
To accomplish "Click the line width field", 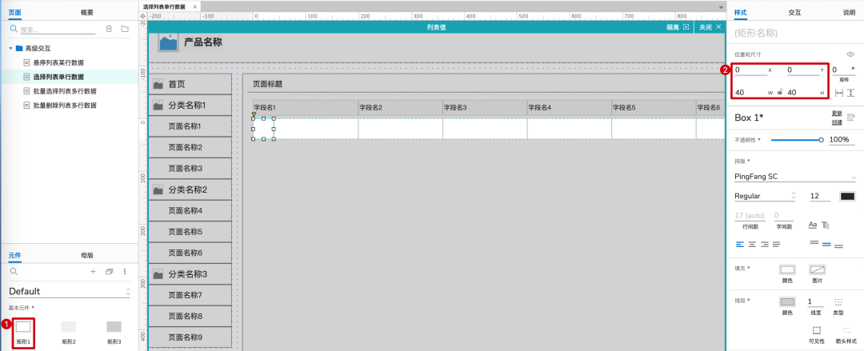I will (x=815, y=301).
